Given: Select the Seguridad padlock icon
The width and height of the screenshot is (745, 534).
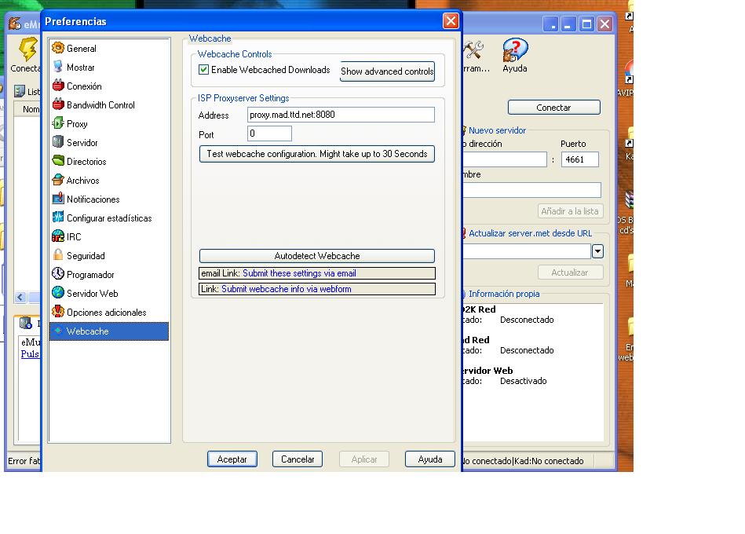Looking at the screenshot, I should 58,255.
